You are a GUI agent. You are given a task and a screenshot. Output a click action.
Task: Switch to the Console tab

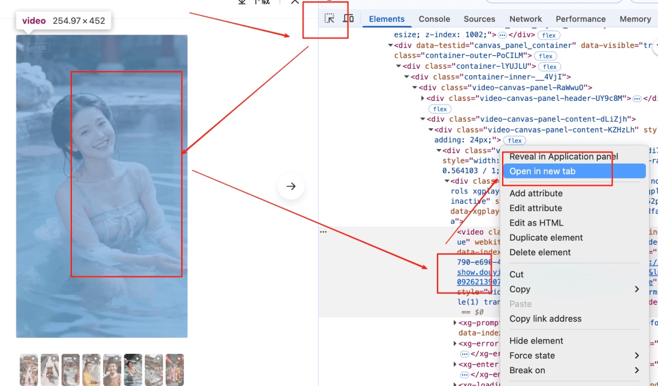pos(434,19)
